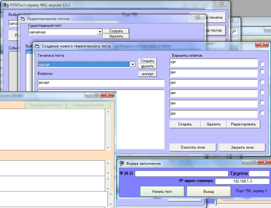
Task: Select the Тематика теста combo box value цукцук
Action: 84,64
